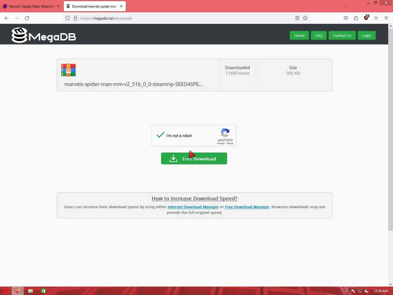The width and height of the screenshot is (393, 295).
Task: Open the 12:38 AM taskbar clock
Action: pos(381,291)
